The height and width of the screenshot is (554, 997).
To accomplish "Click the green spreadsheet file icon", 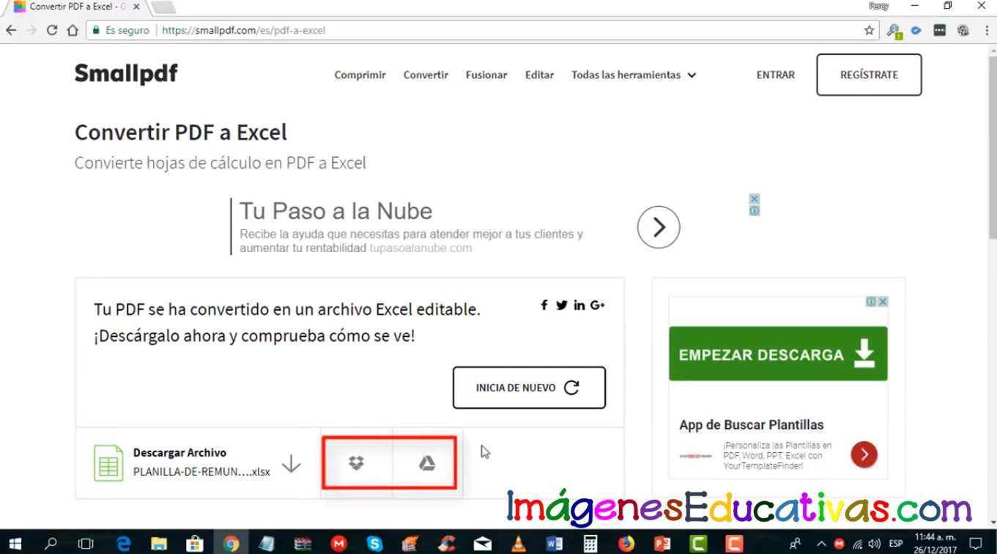I will click(x=108, y=463).
